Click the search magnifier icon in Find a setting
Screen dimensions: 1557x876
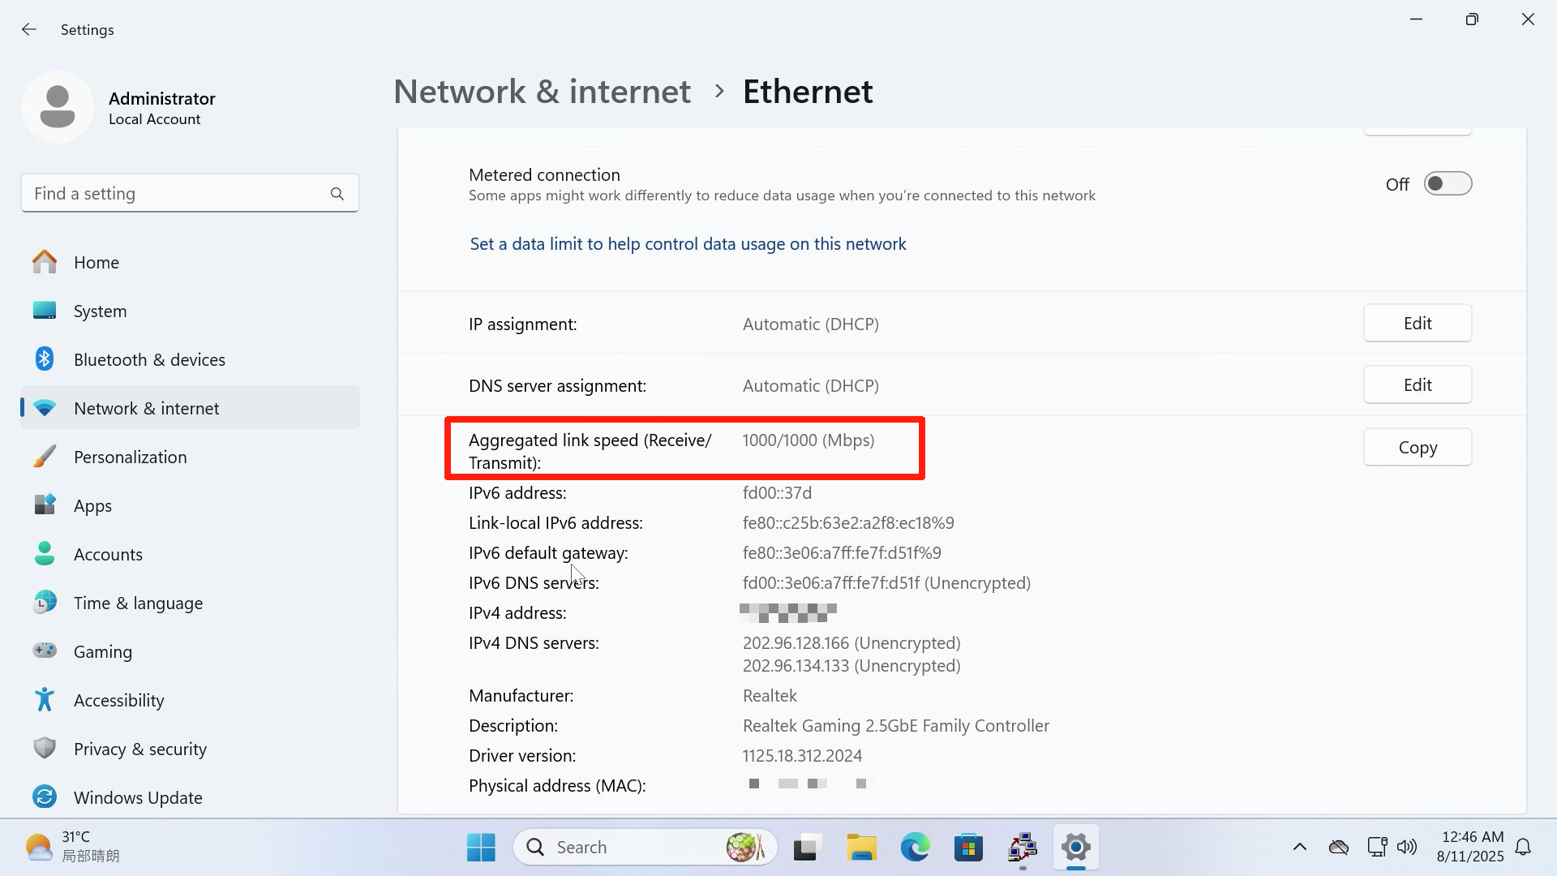point(337,194)
